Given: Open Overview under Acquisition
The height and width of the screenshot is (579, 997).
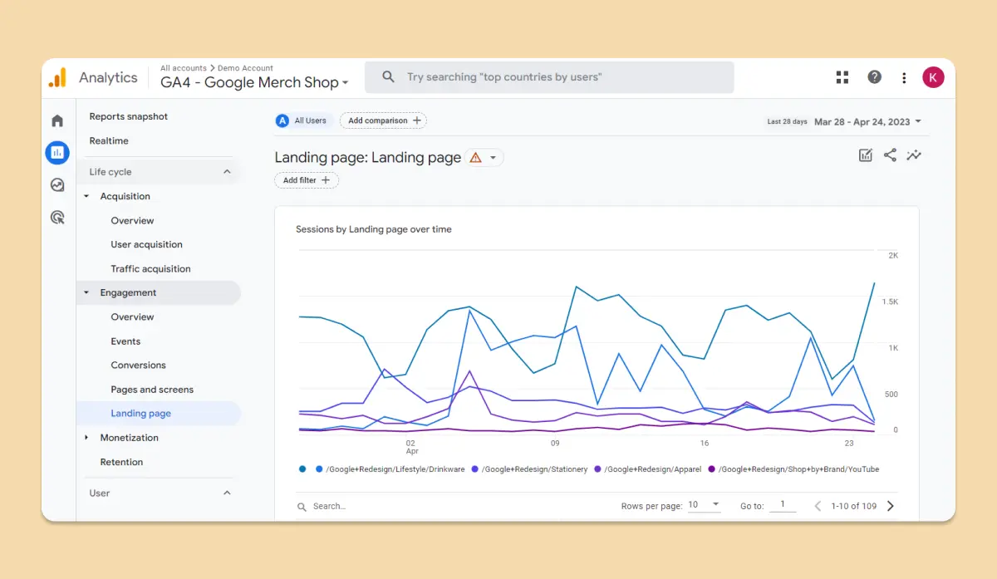Looking at the screenshot, I should 133,221.
